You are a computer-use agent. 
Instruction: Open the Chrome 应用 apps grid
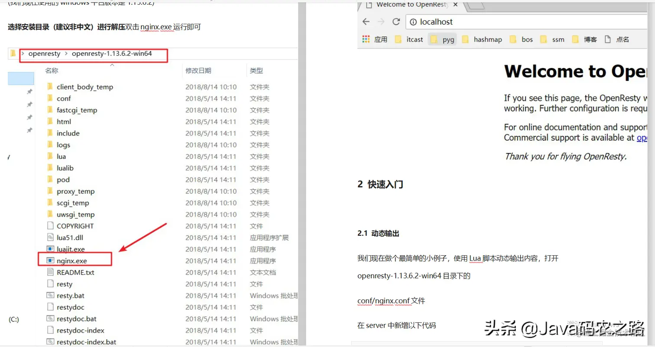point(365,39)
